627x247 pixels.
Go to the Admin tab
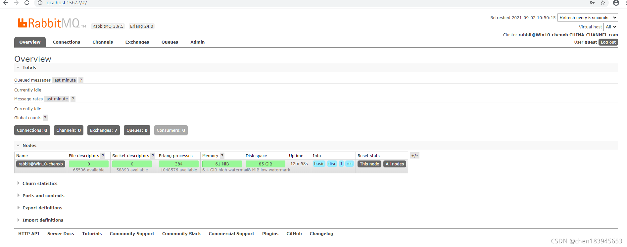[198, 42]
